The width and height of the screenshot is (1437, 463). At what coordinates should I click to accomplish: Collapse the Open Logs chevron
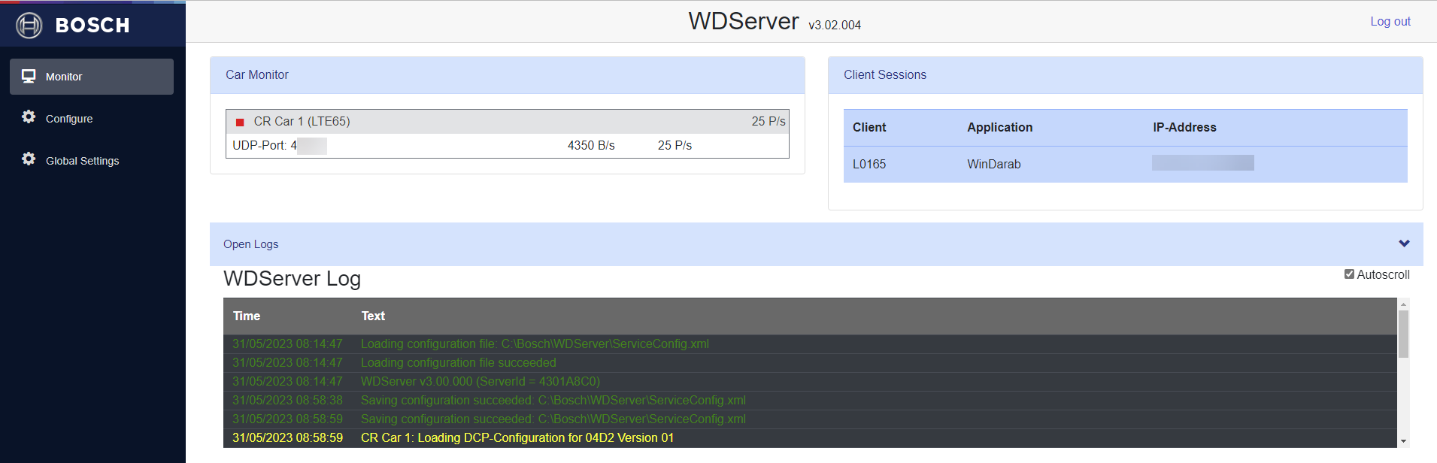click(x=1404, y=244)
